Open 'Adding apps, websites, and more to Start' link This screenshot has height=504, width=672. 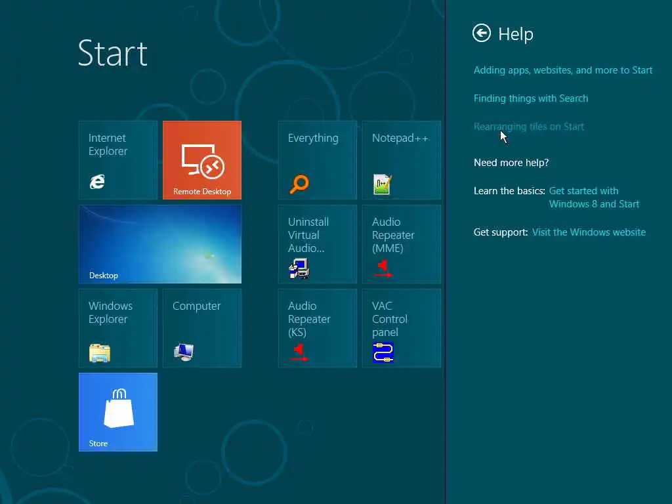coord(562,70)
